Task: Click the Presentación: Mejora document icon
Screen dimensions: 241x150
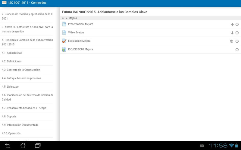Action: pos(64,24)
